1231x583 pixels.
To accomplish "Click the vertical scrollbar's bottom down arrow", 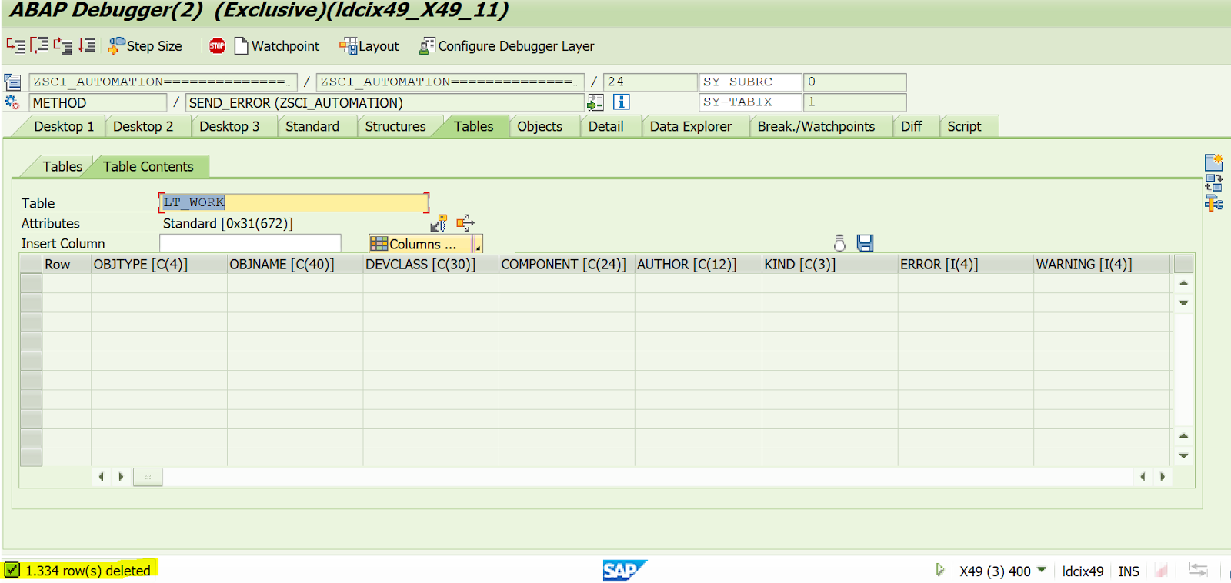I will [1183, 455].
